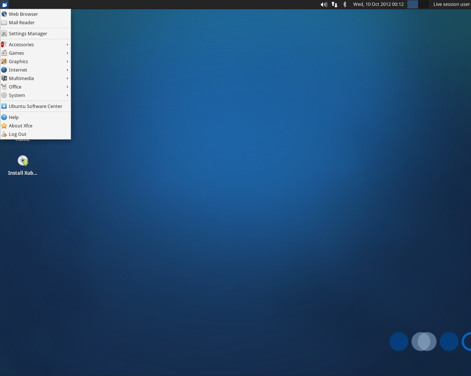Click the Mail Reader envelope icon
The height and width of the screenshot is (376, 471).
coord(4,22)
